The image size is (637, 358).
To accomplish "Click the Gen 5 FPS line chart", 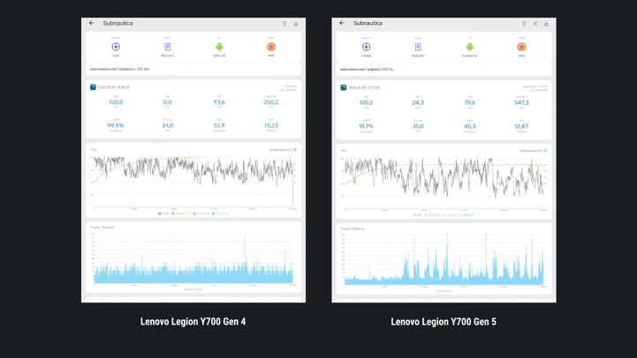I will pyautogui.click(x=444, y=183).
